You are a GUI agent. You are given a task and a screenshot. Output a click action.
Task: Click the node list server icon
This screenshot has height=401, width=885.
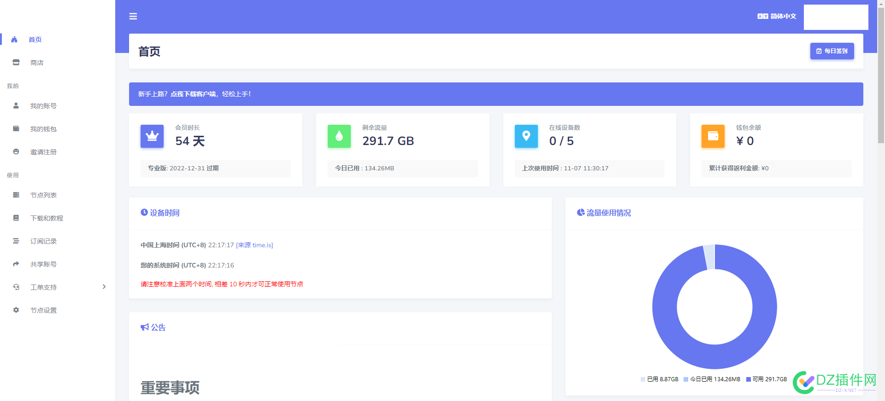16,195
